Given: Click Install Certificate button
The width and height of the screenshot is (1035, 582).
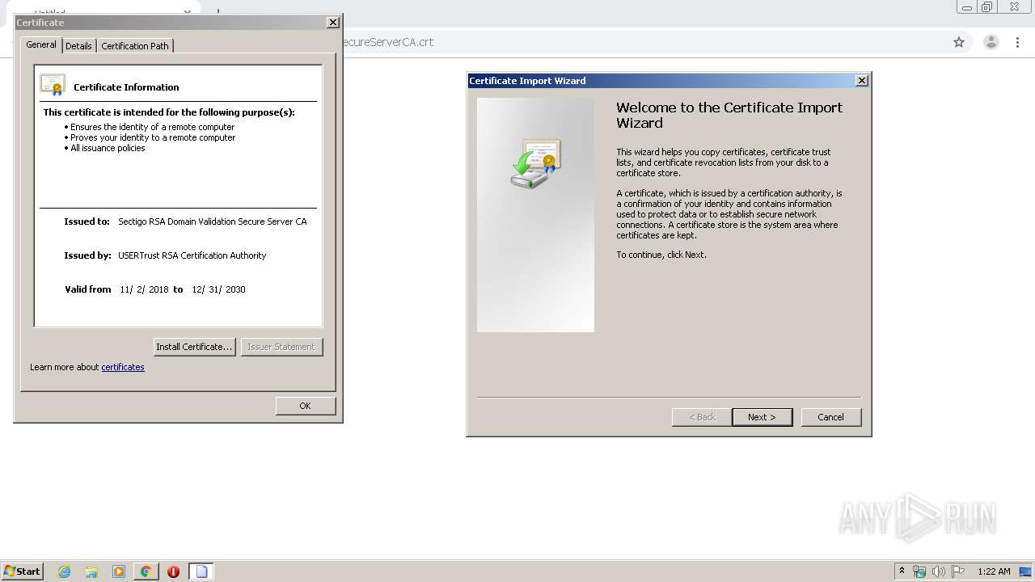Looking at the screenshot, I should point(194,347).
